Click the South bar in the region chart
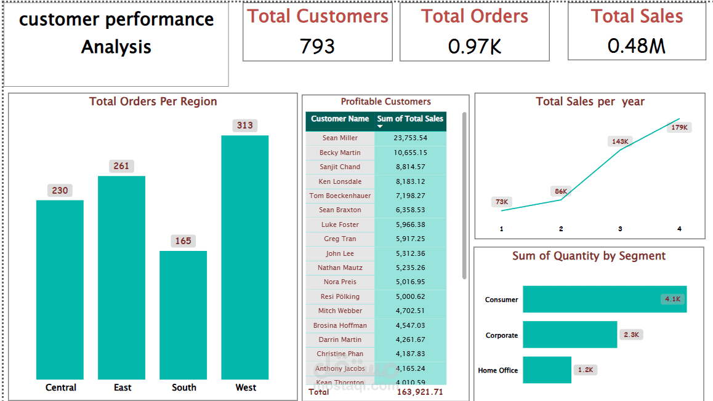 [x=183, y=314]
